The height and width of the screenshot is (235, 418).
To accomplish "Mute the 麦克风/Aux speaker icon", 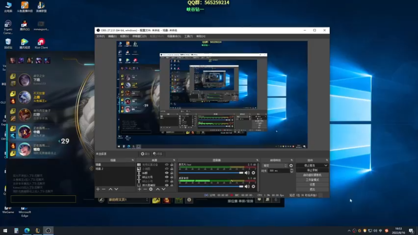I will (x=247, y=173).
